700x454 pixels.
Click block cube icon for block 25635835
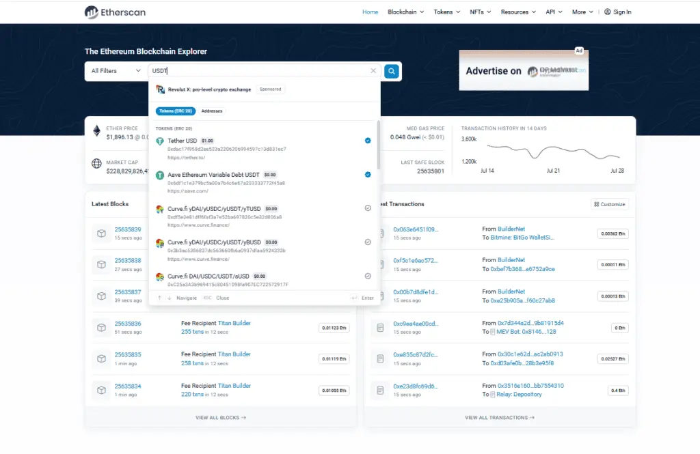click(102, 359)
